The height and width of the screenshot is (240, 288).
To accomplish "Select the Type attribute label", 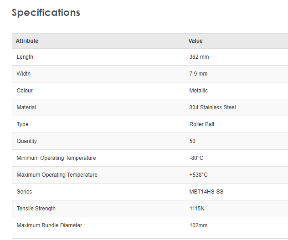I will point(23,124).
